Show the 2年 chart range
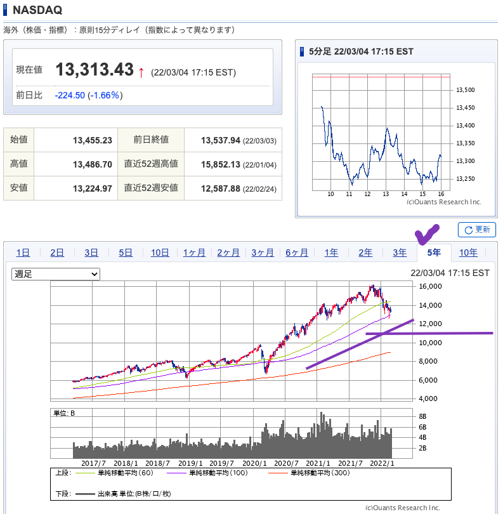 click(365, 253)
